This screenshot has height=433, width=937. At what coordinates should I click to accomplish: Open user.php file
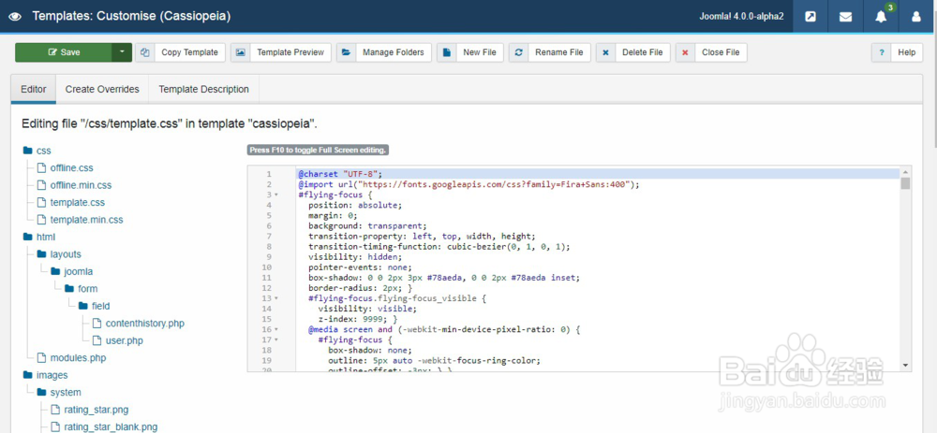tap(118, 341)
